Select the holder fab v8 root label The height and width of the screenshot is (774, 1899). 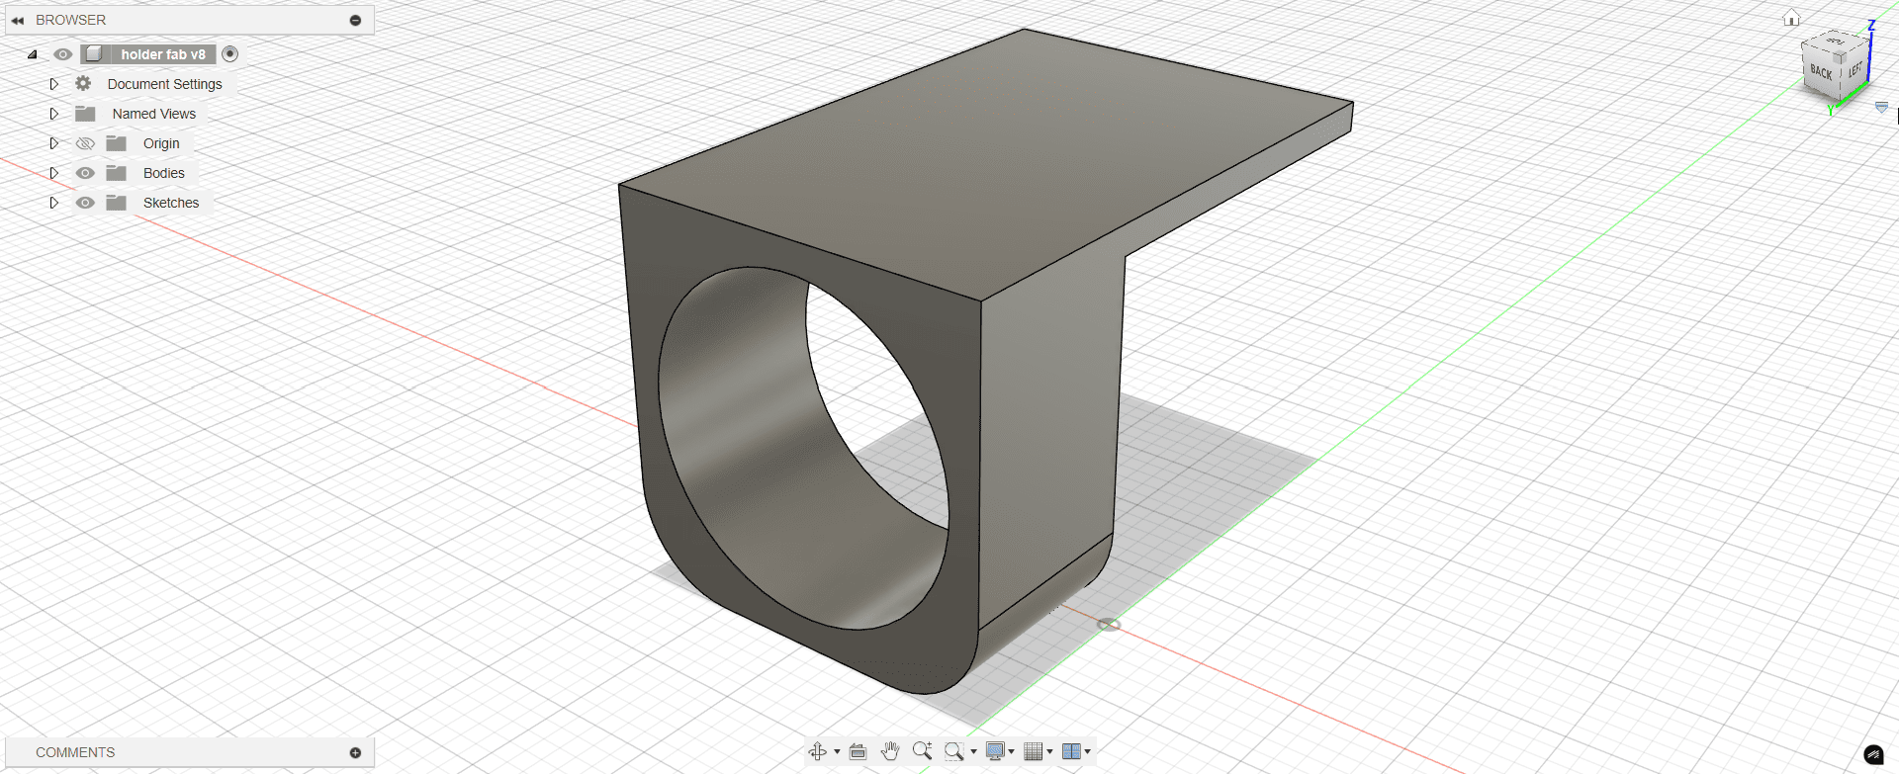coord(163,54)
